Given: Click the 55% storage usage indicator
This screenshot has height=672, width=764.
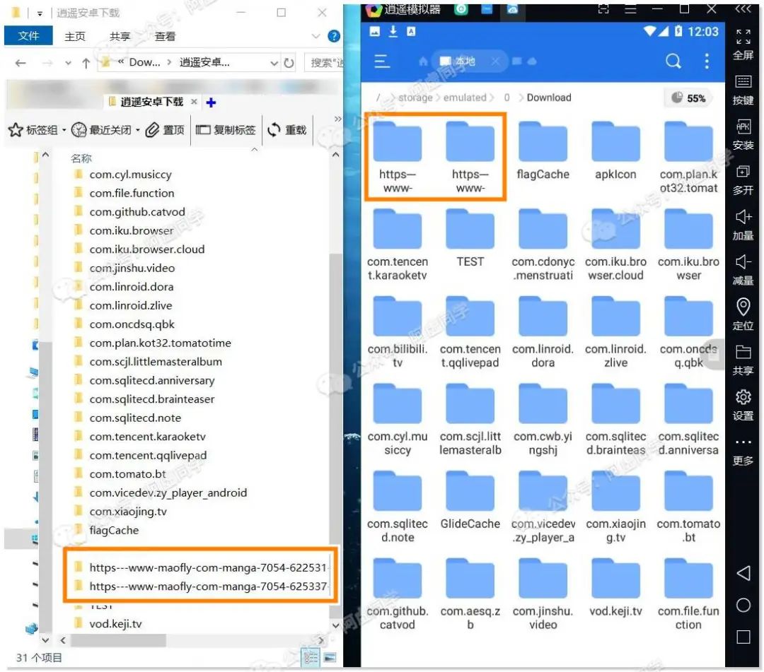Looking at the screenshot, I should click(688, 98).
